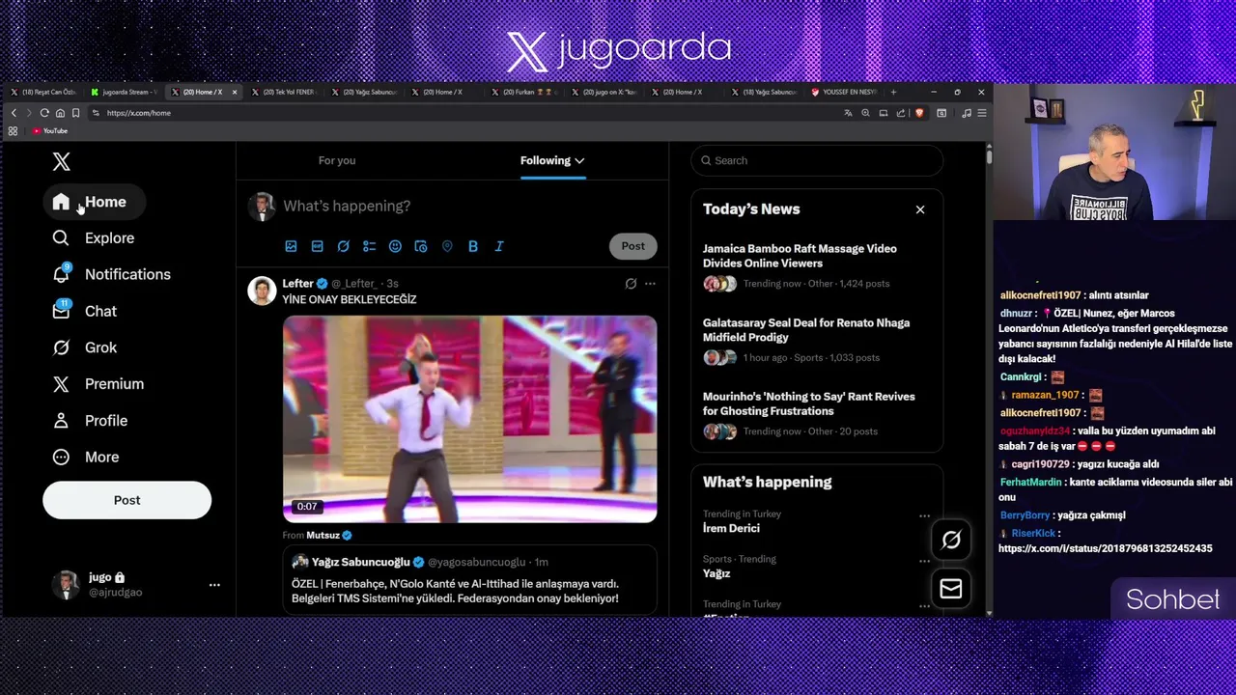Add a poll to the post
The height and width of the screenshot is (695, 1236).
coord(369,246)
